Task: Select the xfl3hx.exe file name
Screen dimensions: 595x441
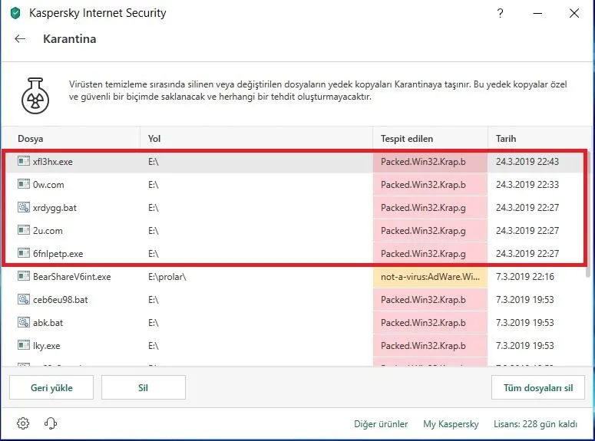Action: coord(53,162)
